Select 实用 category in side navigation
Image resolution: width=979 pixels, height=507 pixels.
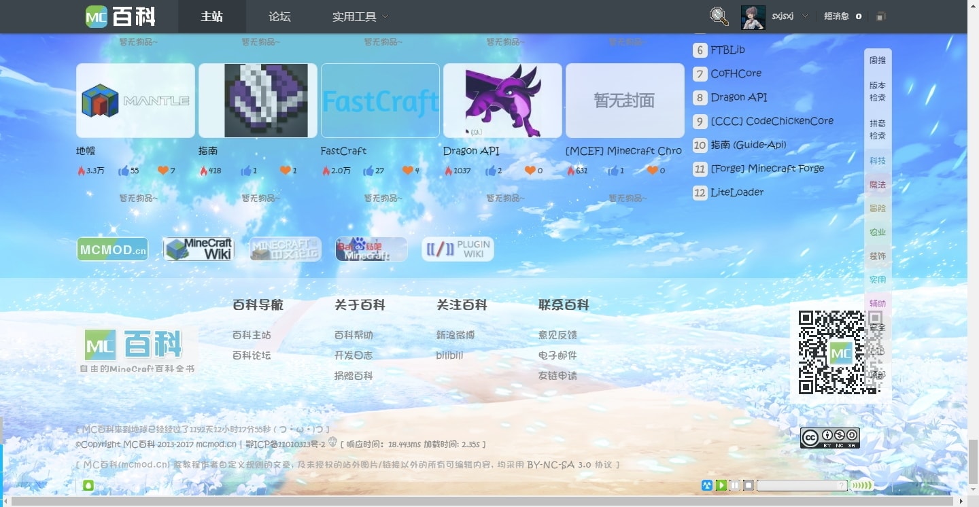(x=878, y=280)
